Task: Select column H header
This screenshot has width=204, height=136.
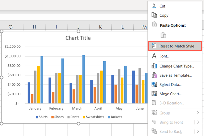Action: click(34, 27)
